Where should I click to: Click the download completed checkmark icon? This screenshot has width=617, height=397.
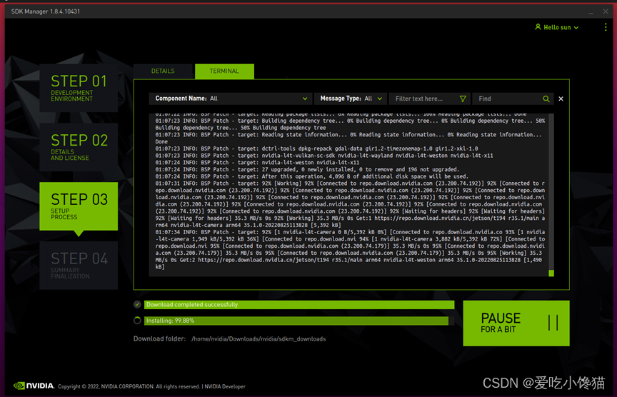(x=137, y=304)
